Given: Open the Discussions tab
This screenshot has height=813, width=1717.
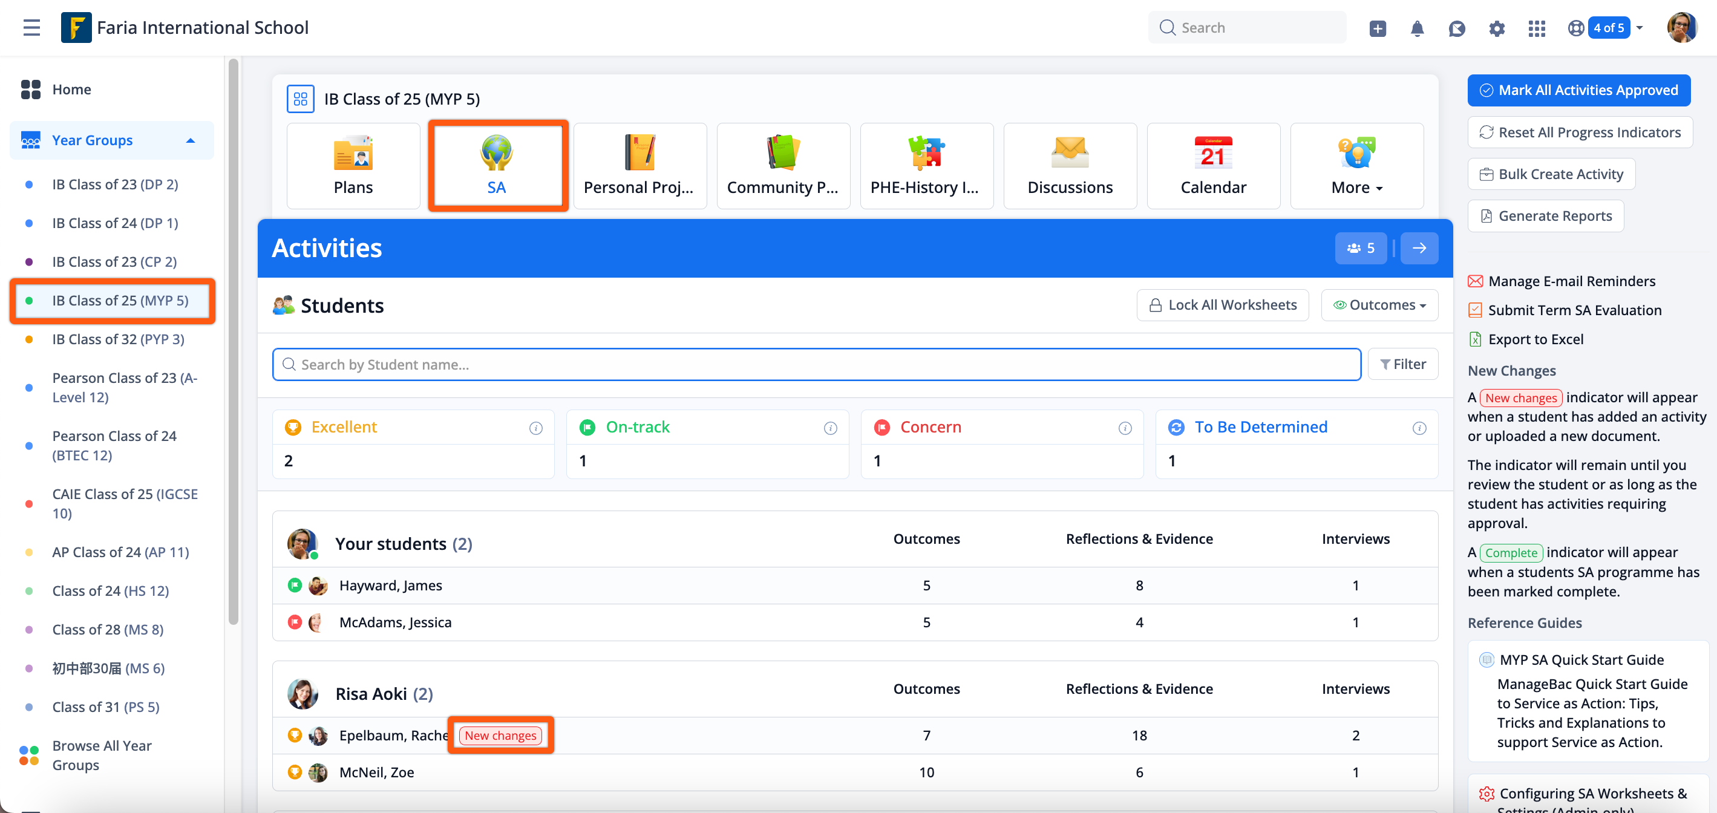Looking at the screenshot, I should tap(1069, 165).
